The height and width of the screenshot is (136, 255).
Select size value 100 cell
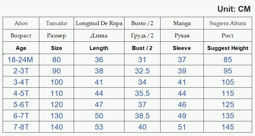click(x=57, y=82)
